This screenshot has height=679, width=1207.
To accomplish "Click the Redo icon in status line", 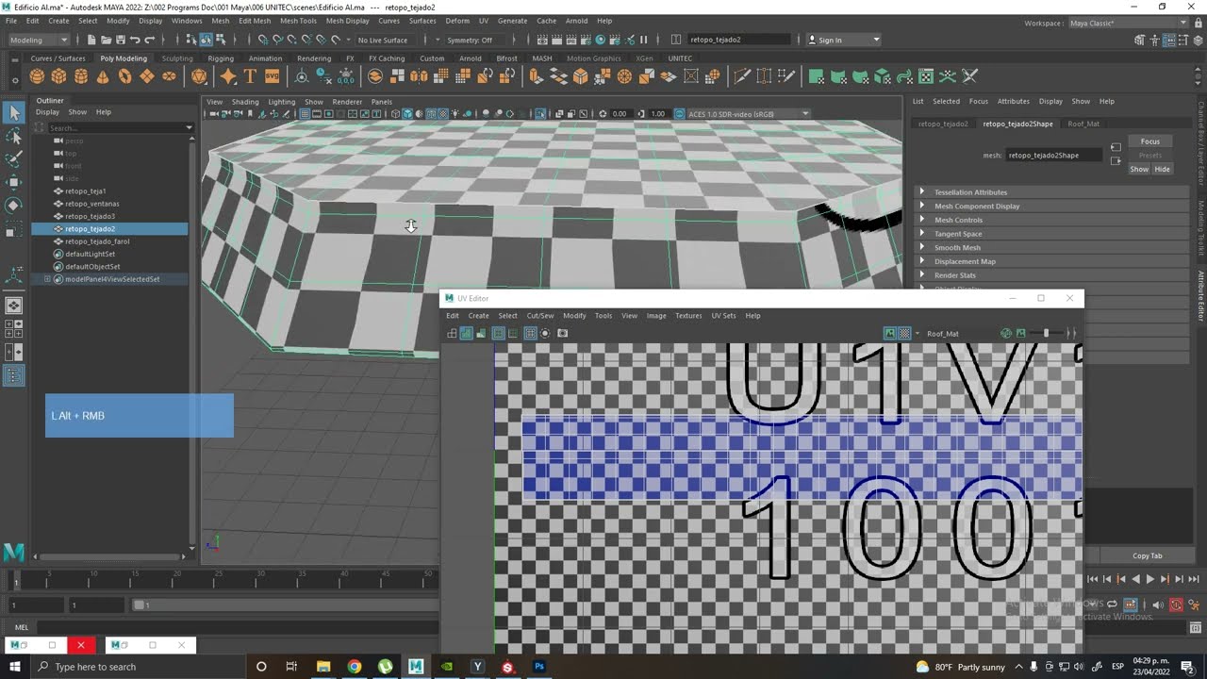I will (x=150, y=40).
